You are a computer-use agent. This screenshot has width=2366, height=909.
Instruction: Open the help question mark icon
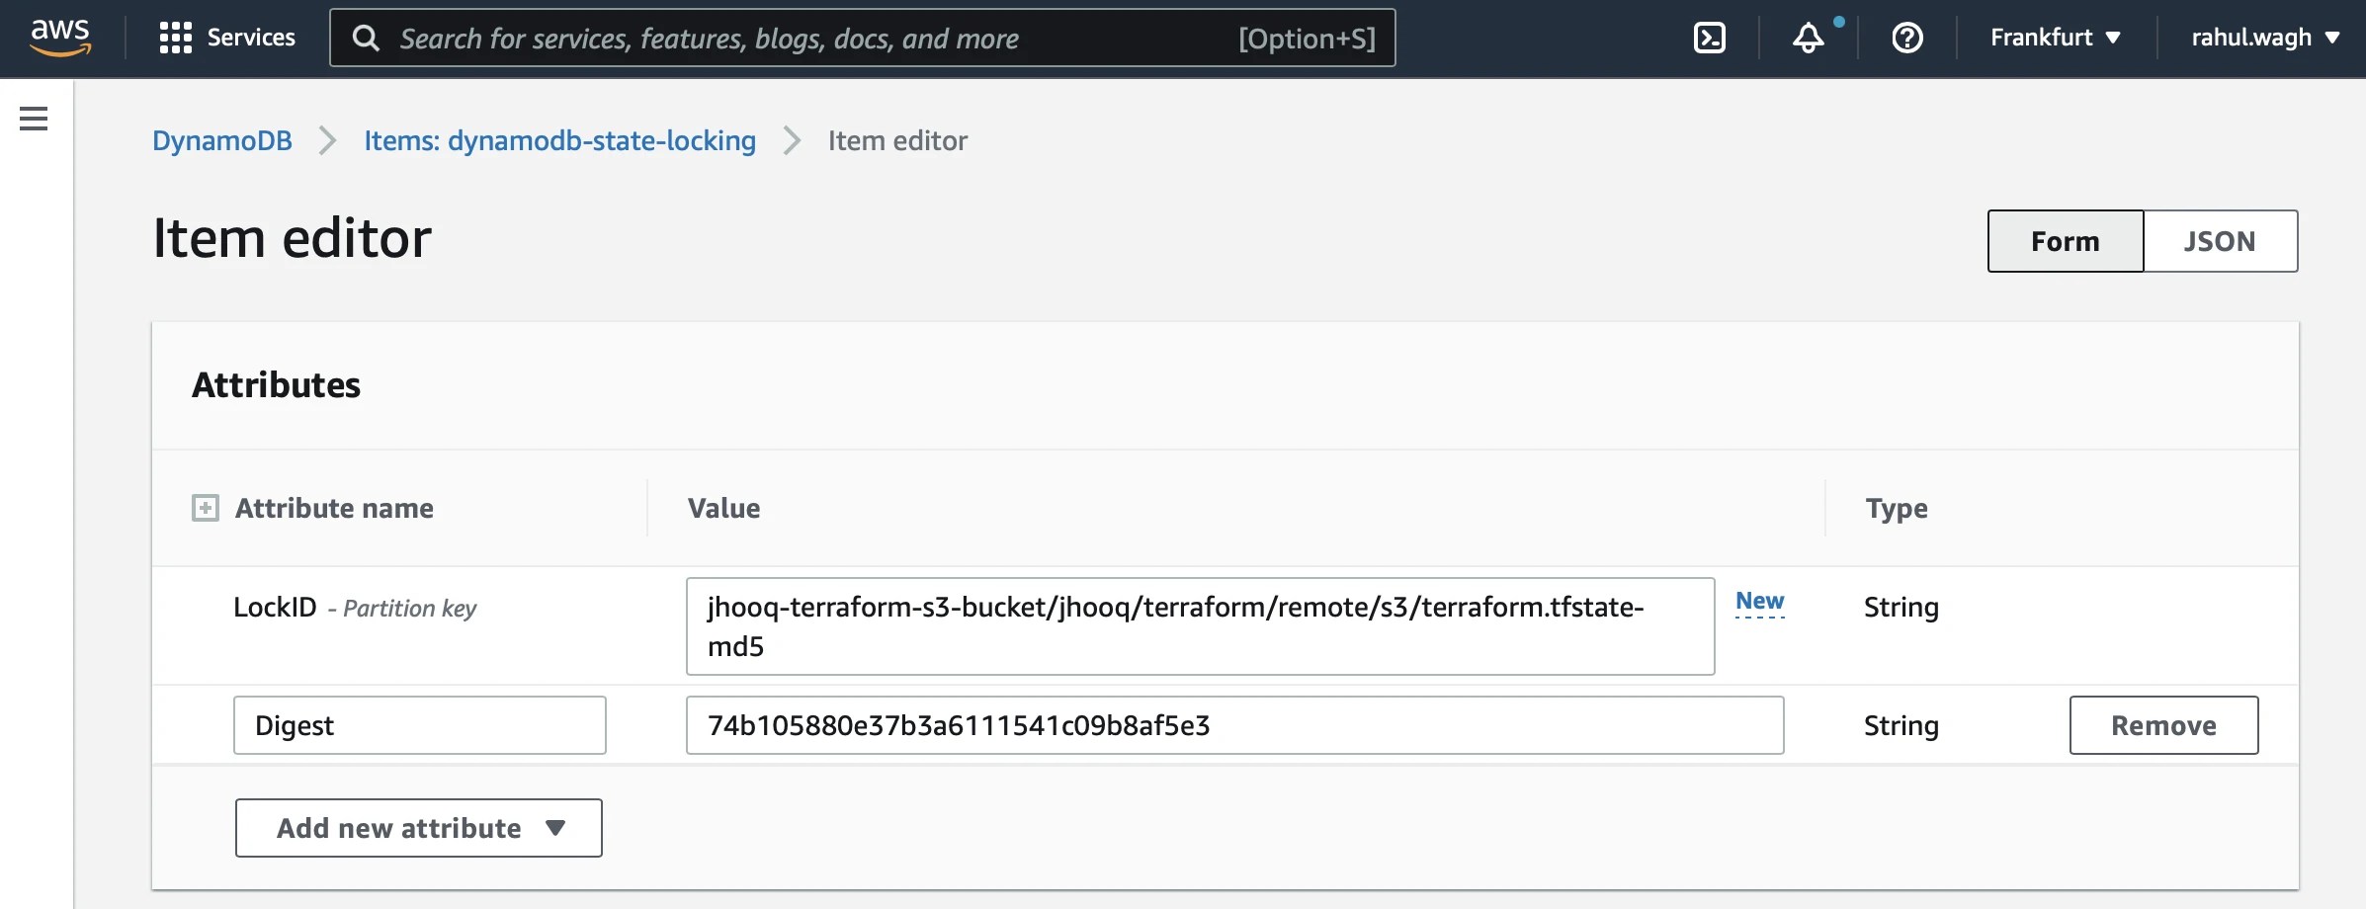pyautogui.click(x=1906, y=38)
